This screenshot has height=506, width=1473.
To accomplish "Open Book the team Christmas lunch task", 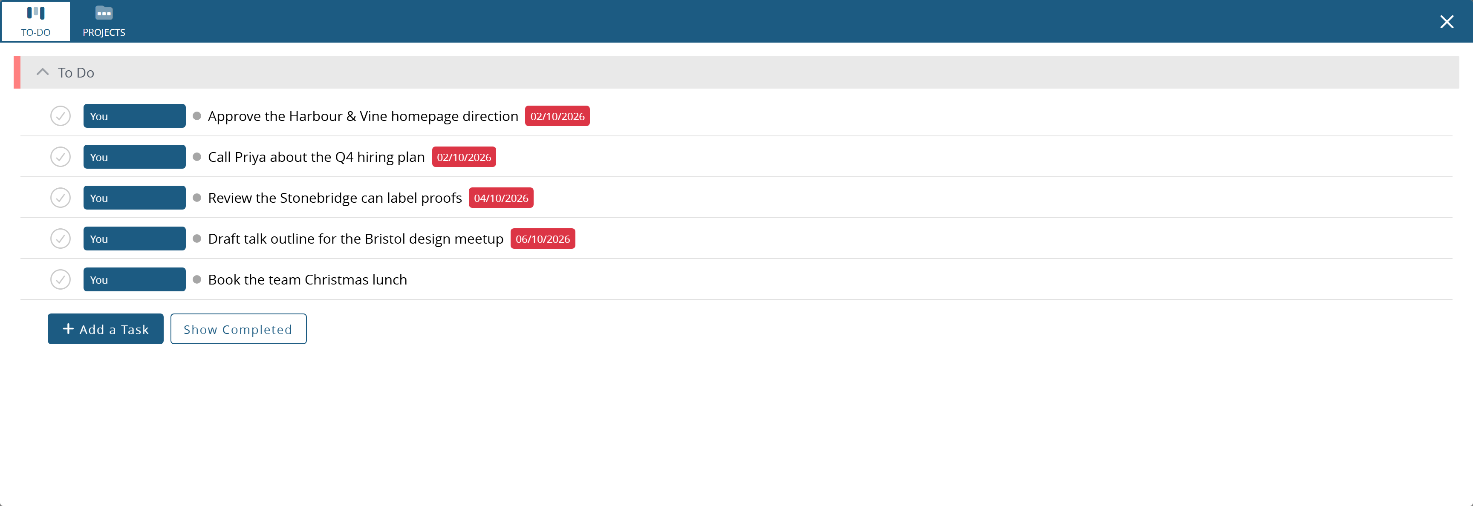I will click(x=308, y=279).
